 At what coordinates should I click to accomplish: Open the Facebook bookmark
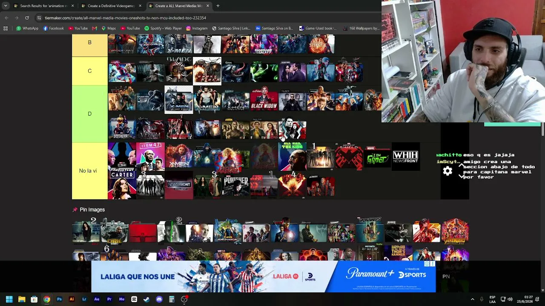click(53, 28)
